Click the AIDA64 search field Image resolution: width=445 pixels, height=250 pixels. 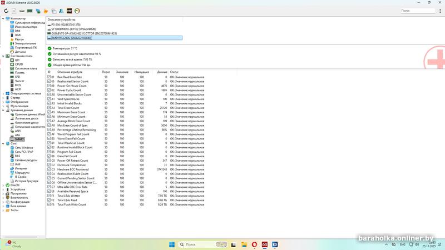[418, 11]
